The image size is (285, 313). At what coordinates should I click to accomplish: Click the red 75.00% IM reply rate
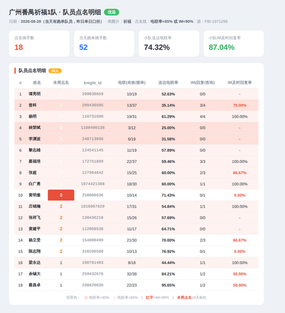[x=239, y=105]
